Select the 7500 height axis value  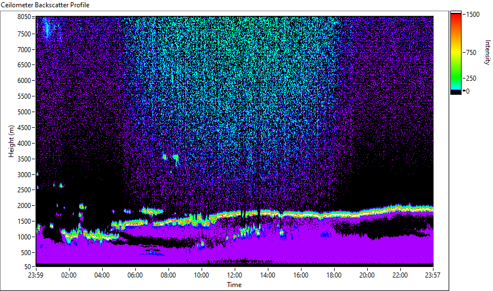coord(24,34)
